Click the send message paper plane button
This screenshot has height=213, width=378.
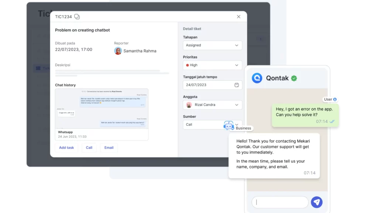click(x=316, y=202)
